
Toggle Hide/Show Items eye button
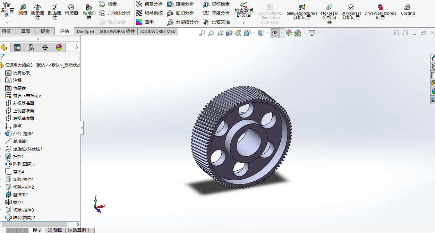coord(275,33)
